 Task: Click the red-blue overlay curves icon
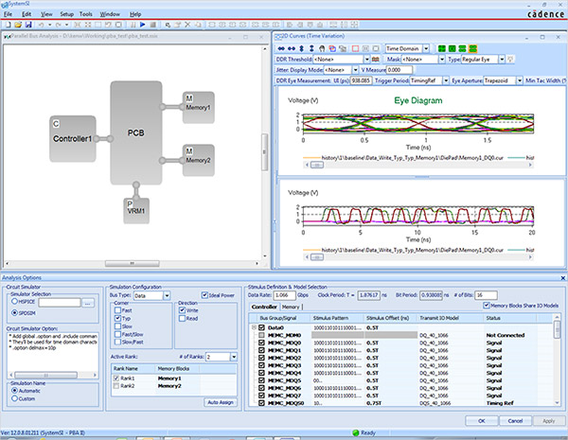(x=332, y=48)
